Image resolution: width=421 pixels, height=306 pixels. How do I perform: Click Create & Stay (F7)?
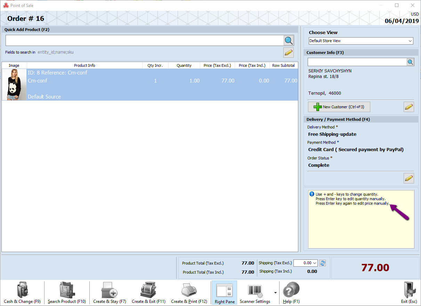point(110,293)
